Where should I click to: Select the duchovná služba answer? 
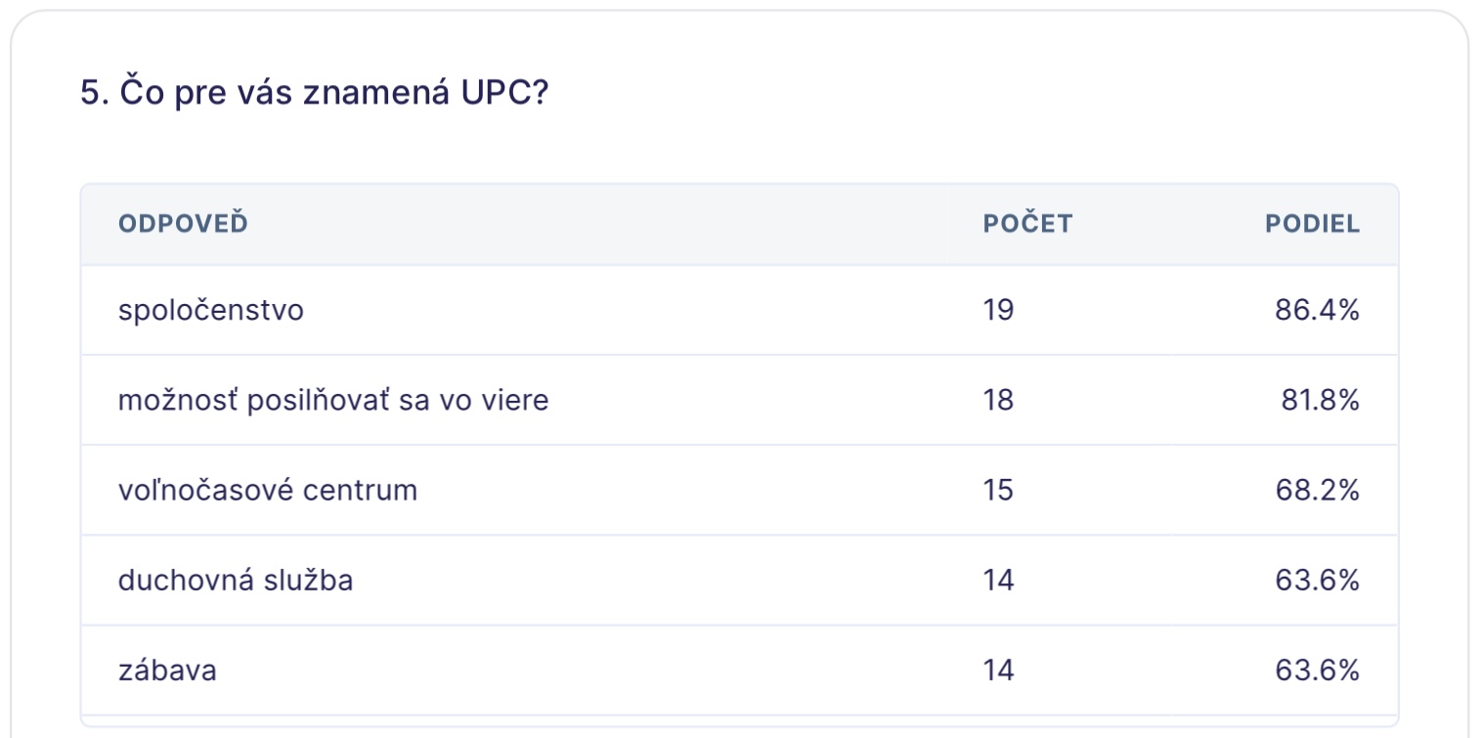(236, 581)
